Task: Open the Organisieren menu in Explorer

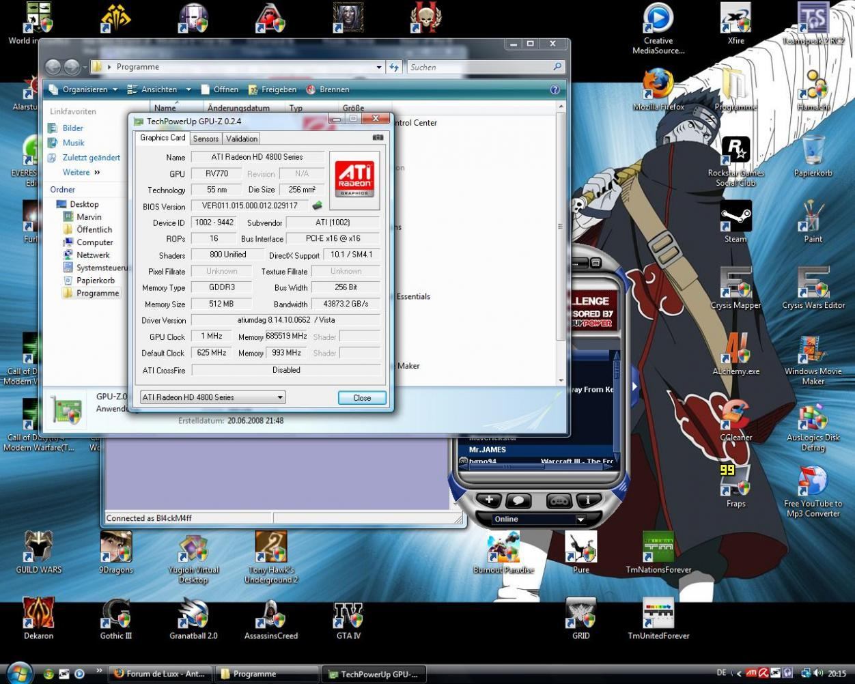Action: pyautogui.click(x=83, y=89)
